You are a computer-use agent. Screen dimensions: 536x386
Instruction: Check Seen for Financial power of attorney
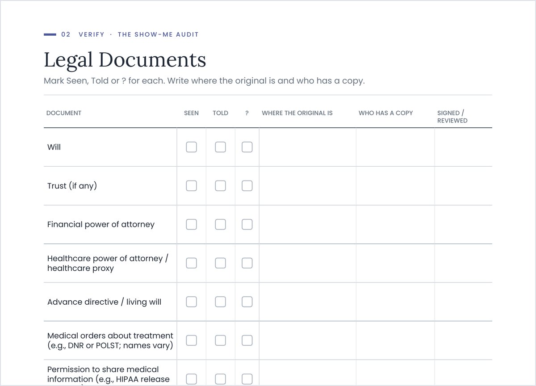click(x=191, y=224)
